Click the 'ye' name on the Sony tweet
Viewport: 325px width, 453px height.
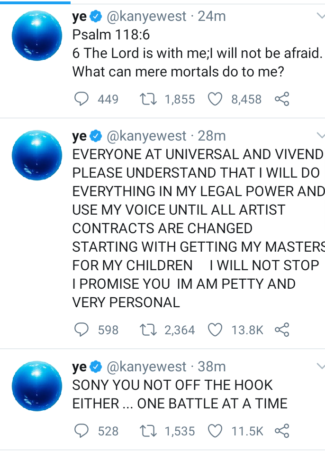coord(80,367)
